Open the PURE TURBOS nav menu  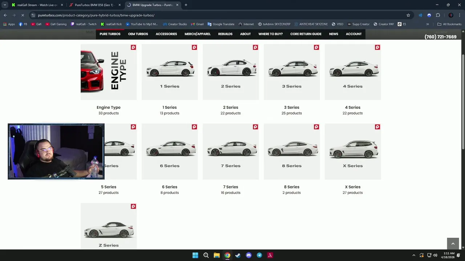110,34
